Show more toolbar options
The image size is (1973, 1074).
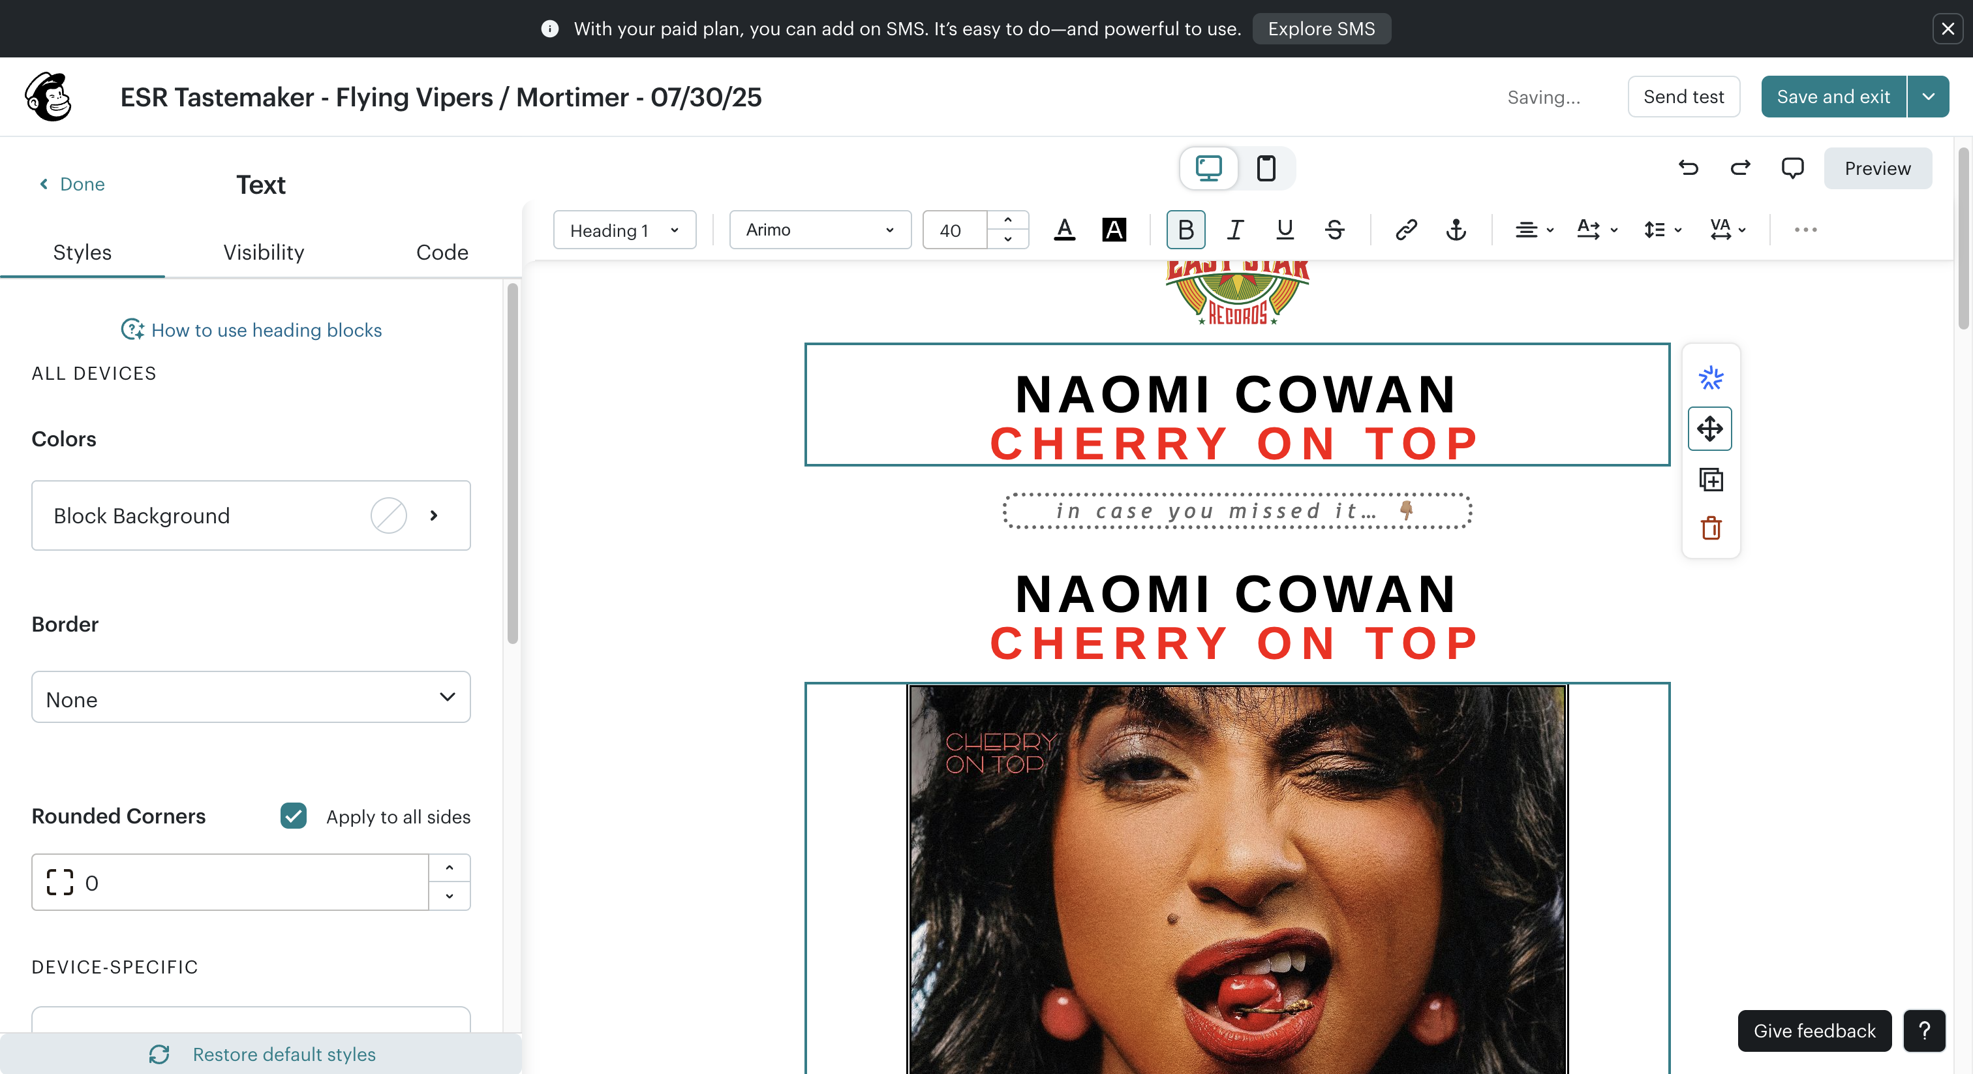click(1805, 230)
